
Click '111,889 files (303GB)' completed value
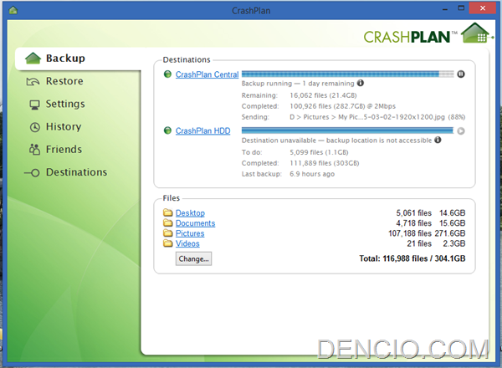(325, 163)
